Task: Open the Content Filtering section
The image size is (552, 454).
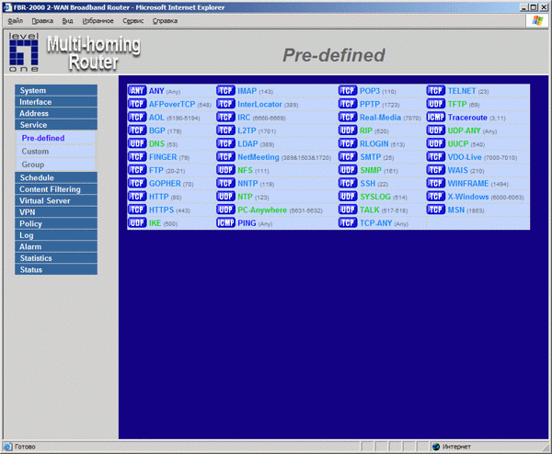Action: pyautogui.click(x=55, y=189)
